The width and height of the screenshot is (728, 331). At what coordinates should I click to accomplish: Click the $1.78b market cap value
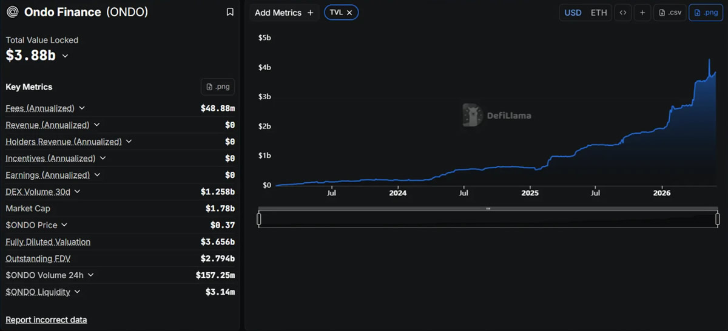point(220,209)
